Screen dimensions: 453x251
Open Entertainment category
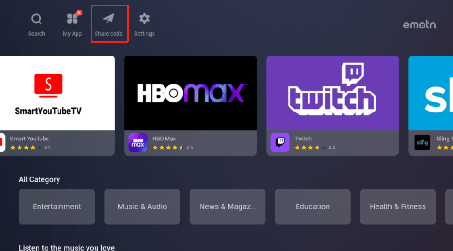pos(57,207)
